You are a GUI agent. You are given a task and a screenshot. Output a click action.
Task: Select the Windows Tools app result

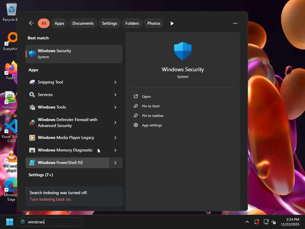tap(74, 107)
